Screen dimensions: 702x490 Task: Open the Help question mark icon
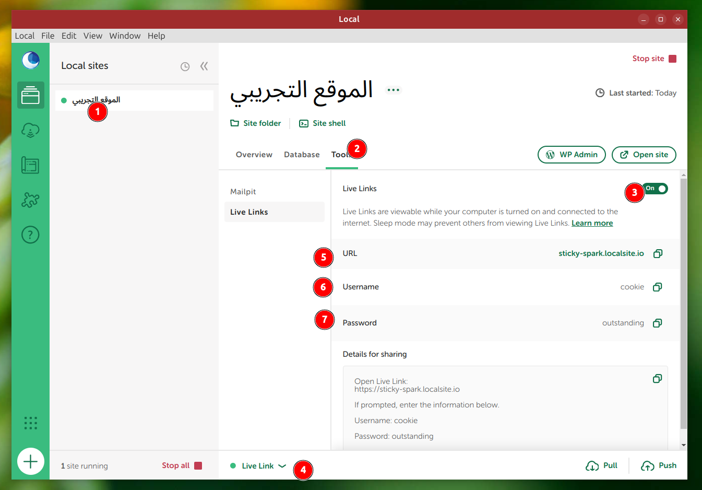tap(30, 235)
